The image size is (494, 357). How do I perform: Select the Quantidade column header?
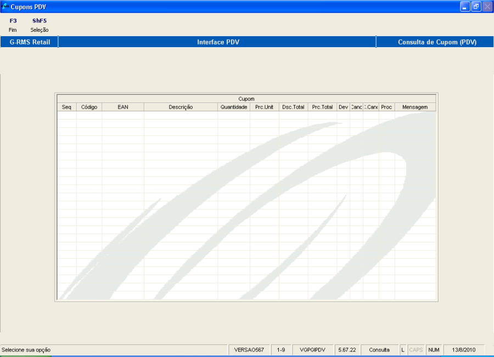point(234,107)
